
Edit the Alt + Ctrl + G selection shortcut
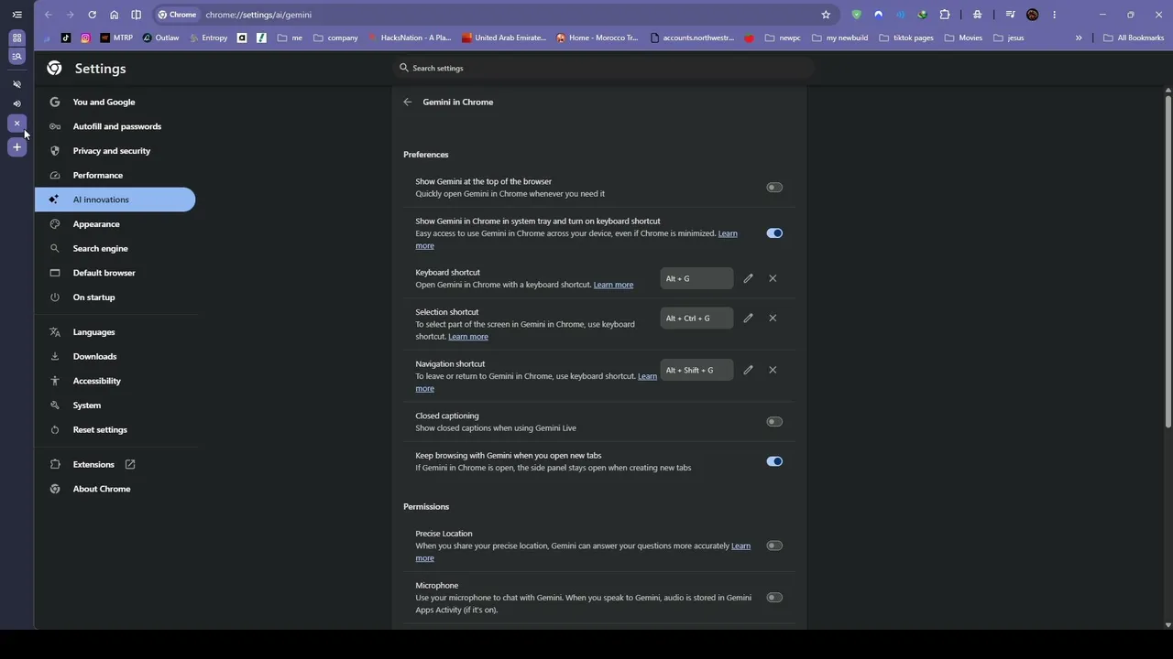748,318
